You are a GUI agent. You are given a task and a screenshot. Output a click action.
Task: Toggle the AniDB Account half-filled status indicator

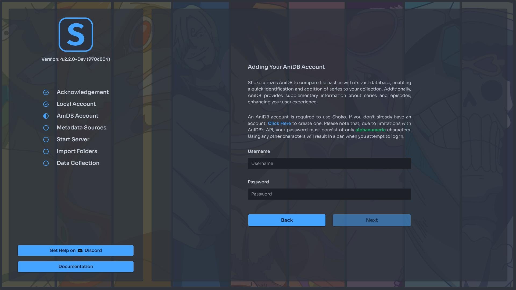46,116
